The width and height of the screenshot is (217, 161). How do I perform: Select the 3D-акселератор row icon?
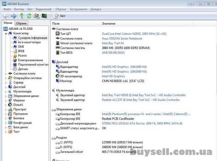pos(58,76)
